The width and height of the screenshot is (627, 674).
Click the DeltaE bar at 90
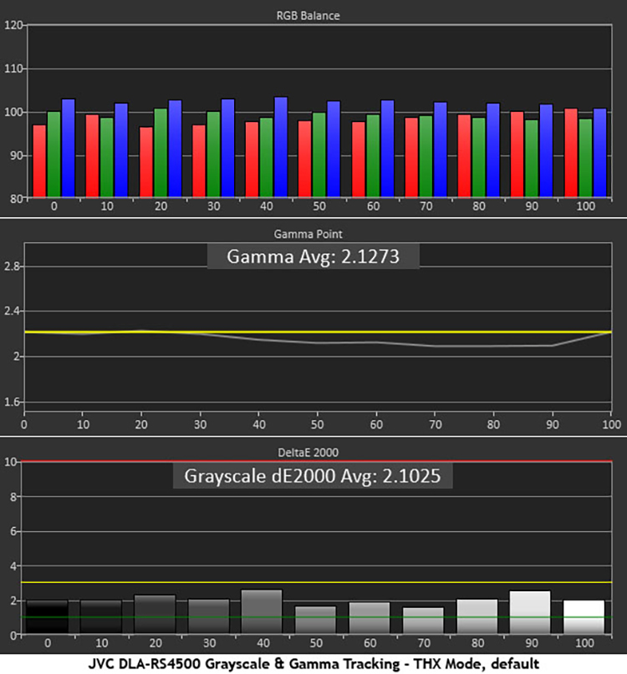(x=530, y=612)
